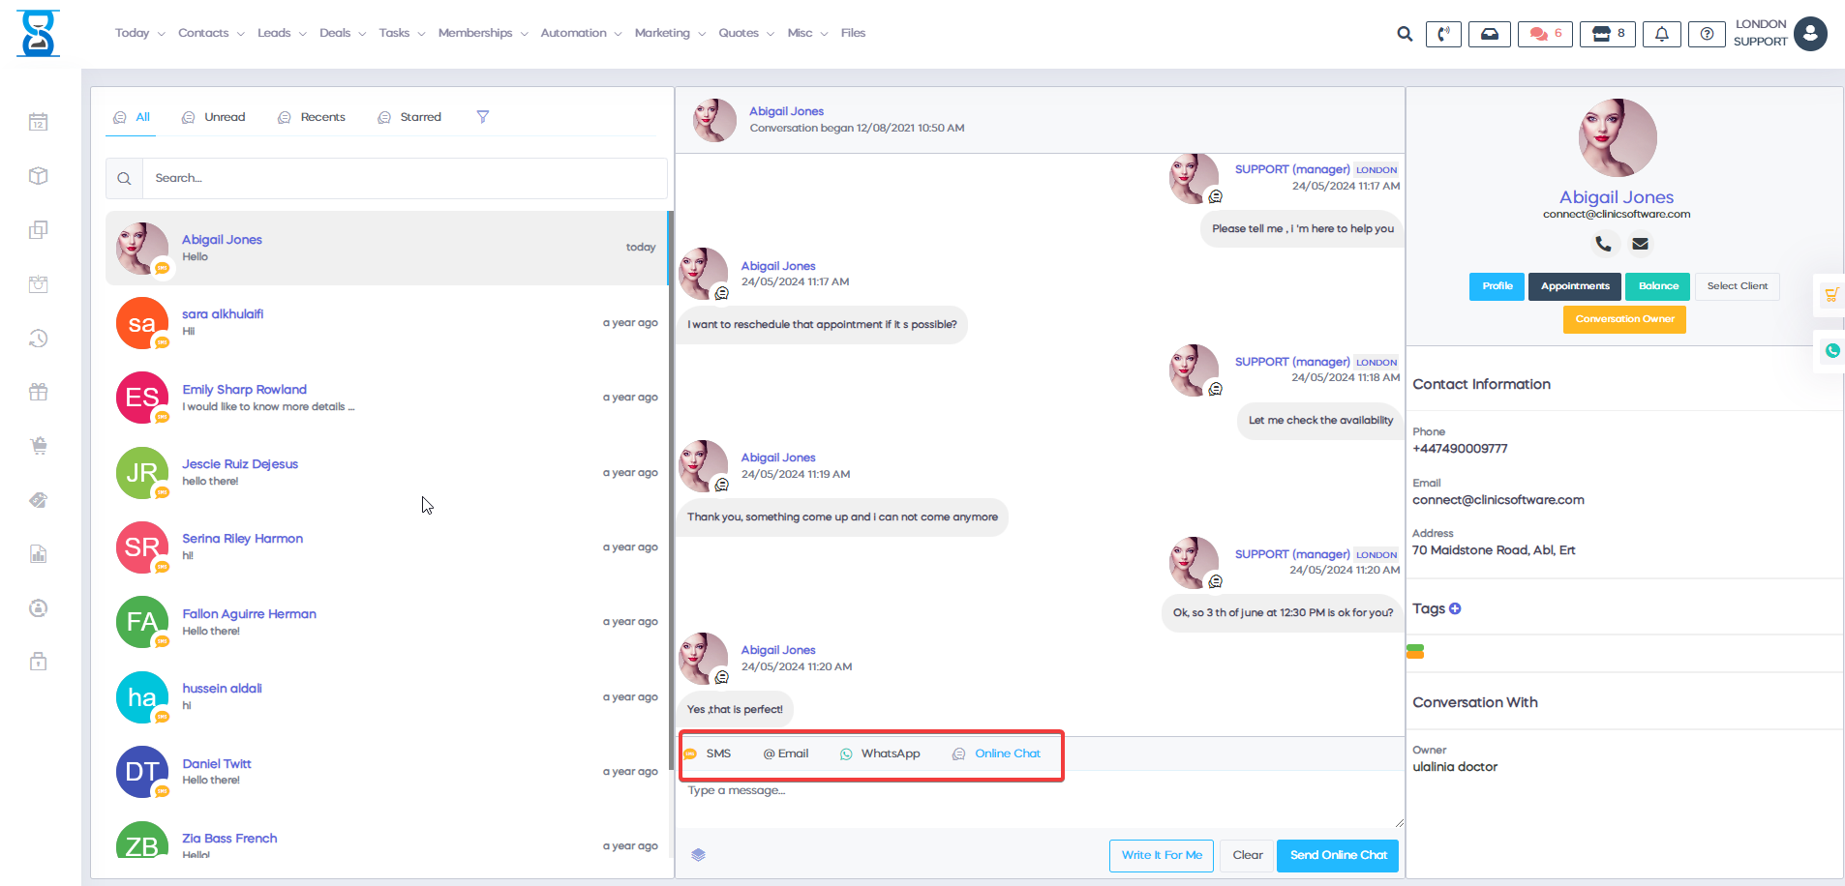Open the Automation dropdown menu
This screenshot has width=1845, height=886.
point(581,33)
